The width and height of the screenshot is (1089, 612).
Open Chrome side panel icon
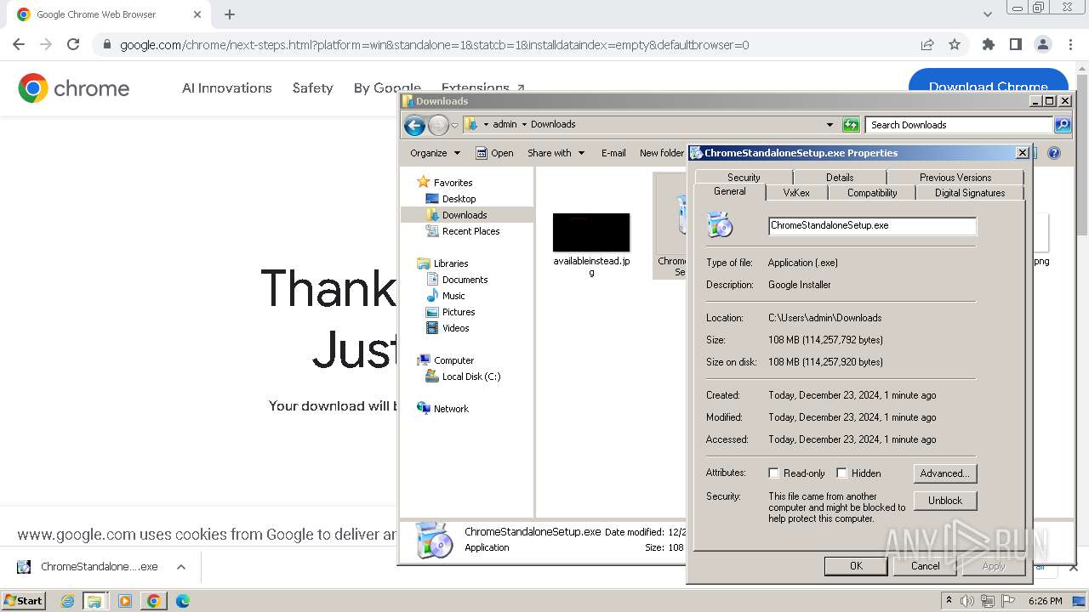pyautogui.click(x=1015, y=44)
